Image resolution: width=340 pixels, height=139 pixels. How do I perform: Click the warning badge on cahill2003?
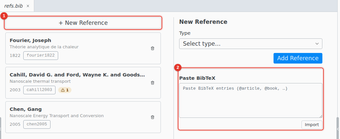click(x=64, y=90)
